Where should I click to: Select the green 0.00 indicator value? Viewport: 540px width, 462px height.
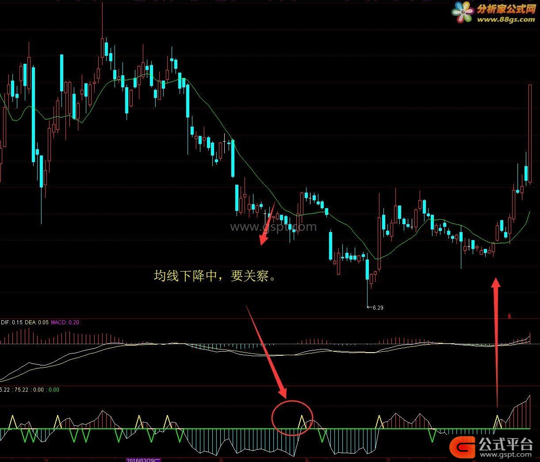(54, 390)
